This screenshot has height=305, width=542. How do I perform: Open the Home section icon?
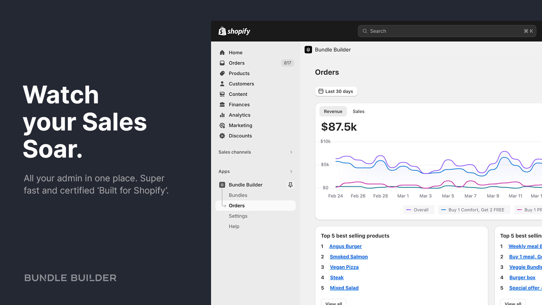click(x=222, y=53)
